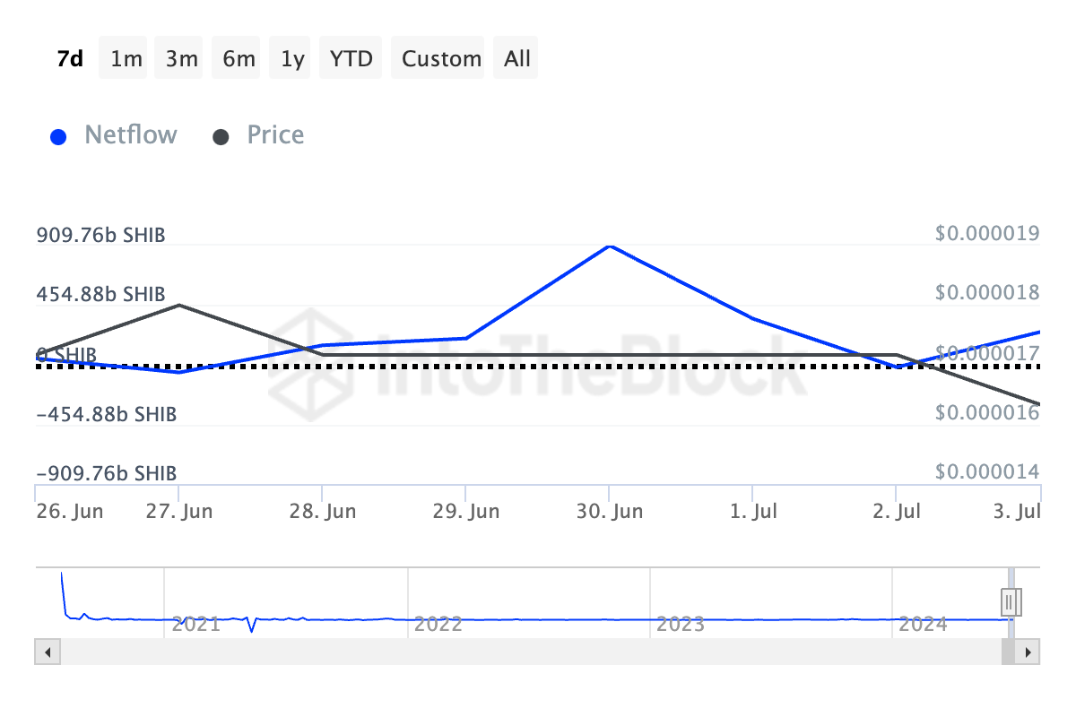Select the 6m time range
The width and height of the screenshot is (1076, 717).
239,59
